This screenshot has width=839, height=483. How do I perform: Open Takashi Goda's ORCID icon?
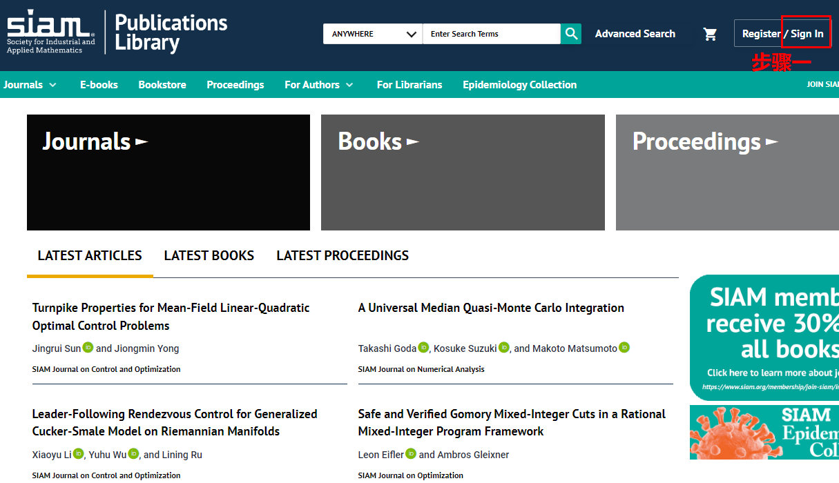pyautogui.click(x=423, y=348)
